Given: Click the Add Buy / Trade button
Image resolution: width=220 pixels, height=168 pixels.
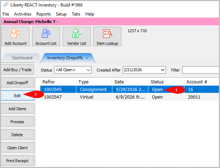Looking at the screenshot, I should (18, 70).
